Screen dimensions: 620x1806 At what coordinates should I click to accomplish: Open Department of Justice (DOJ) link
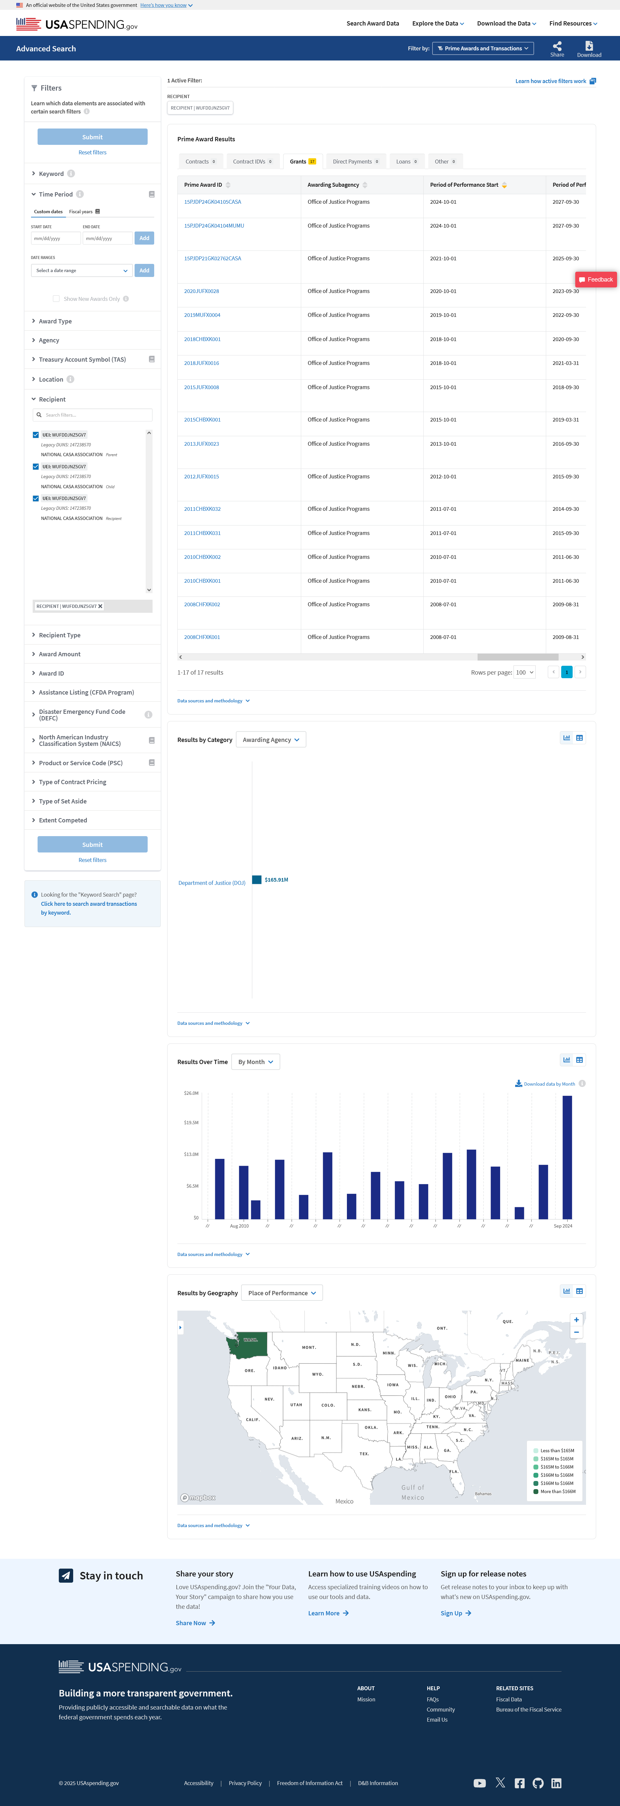[212, 883]
